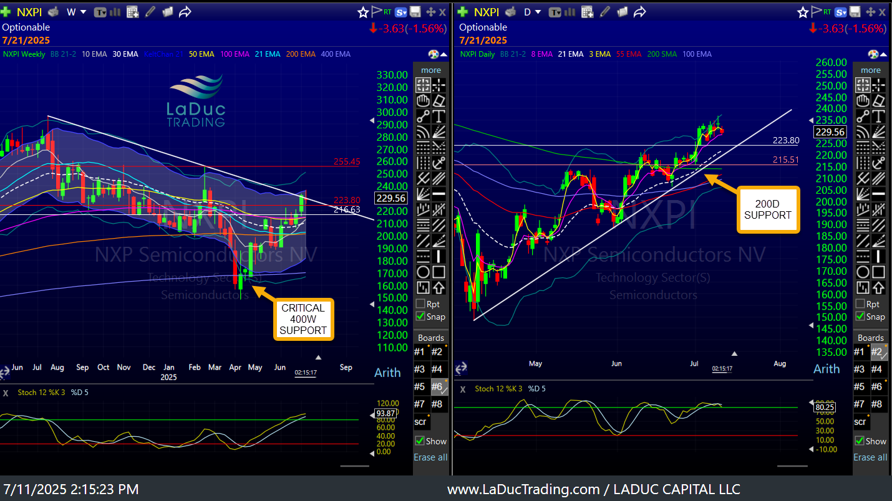
Task: Open the blue S dropdown on daily chart
Action: (841, 12)
